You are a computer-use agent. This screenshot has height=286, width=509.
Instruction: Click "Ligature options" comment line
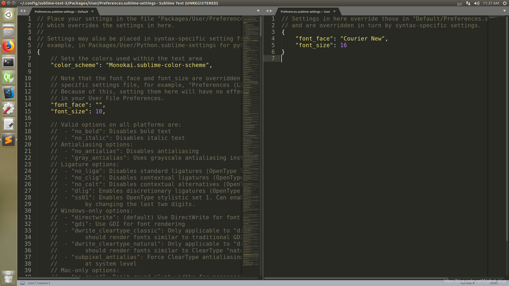pyautogui.click(x=85, y=164)
